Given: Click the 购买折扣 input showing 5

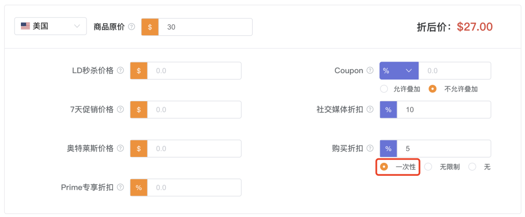Looking at the screenshot, I should coord(443,148).
